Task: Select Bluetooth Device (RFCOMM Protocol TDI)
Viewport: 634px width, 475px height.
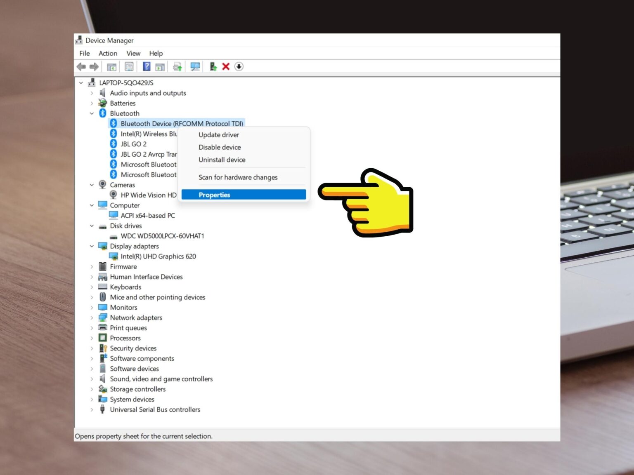Action: click(x=182, y=123)
